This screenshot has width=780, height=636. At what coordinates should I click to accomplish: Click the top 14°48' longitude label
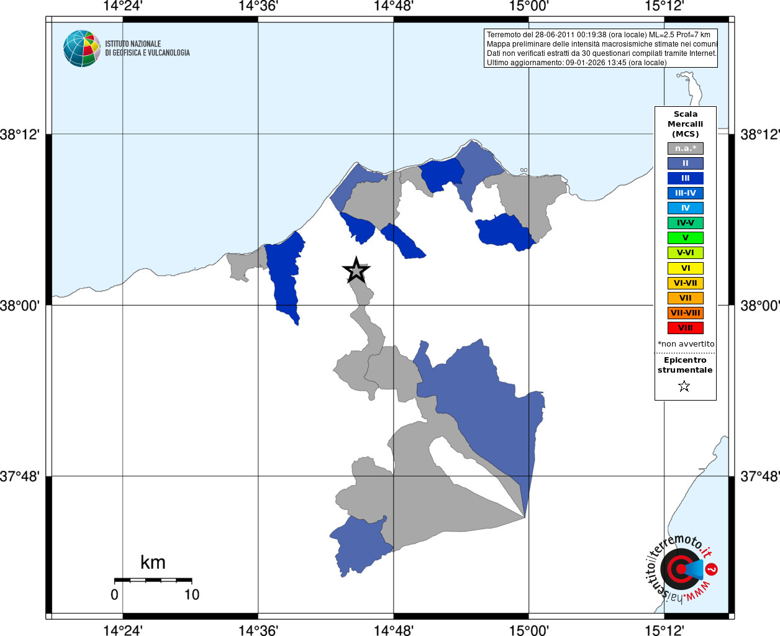click(393, 6)
